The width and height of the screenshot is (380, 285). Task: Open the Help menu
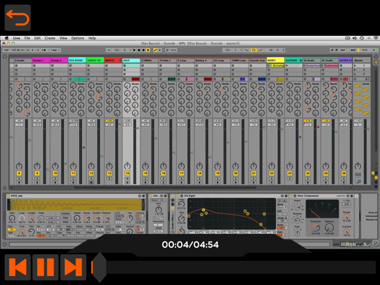click(x=92, y=38)
